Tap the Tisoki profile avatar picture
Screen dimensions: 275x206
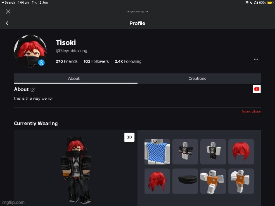(x=30, y=51)
